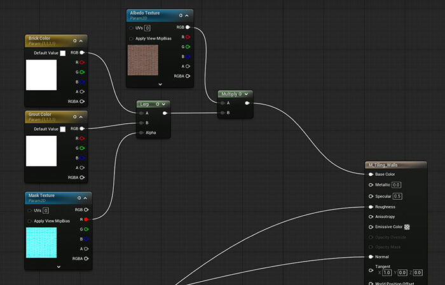Click the green G pin on Albedo Texture

coord(188,46)
